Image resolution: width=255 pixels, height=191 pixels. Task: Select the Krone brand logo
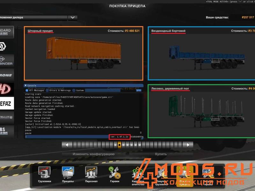click(6, 75)
